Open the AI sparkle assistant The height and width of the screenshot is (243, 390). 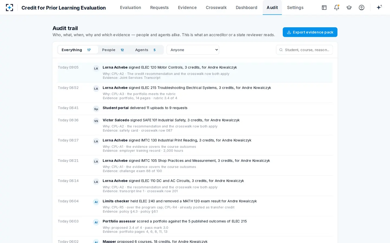tap(379, 7)
